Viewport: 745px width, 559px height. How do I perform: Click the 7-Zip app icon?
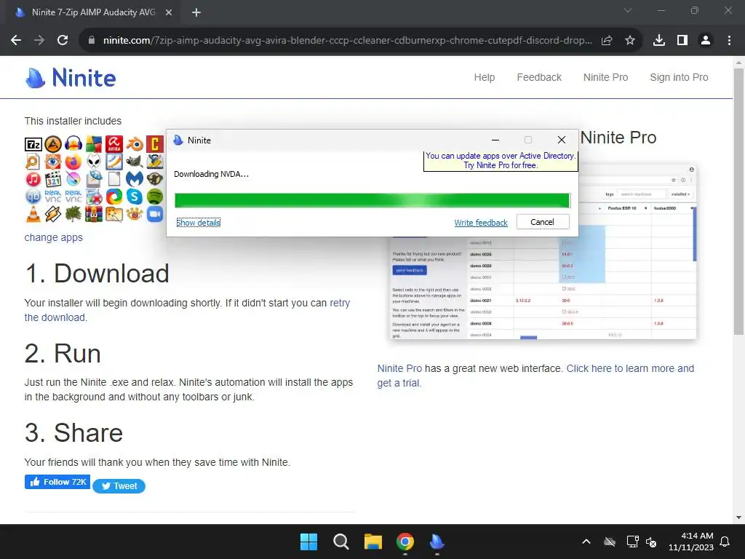[x=33, y=144]
